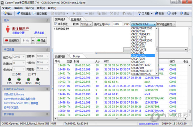
Task: Click the 新建项目 new item icon
Action: pos(52,13)
